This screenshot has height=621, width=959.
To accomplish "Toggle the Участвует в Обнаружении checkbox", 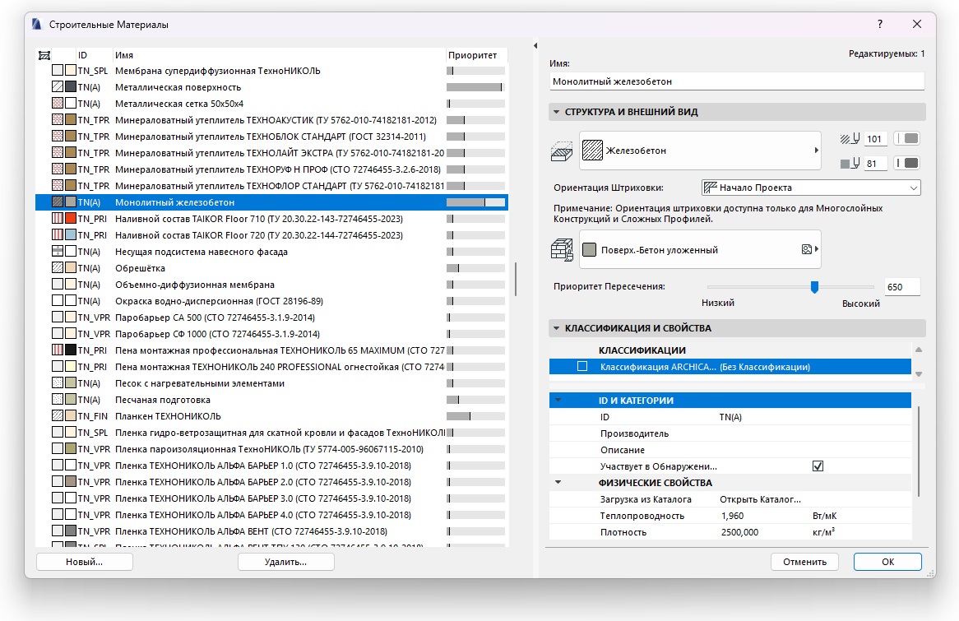I will [x=818, y=466].
